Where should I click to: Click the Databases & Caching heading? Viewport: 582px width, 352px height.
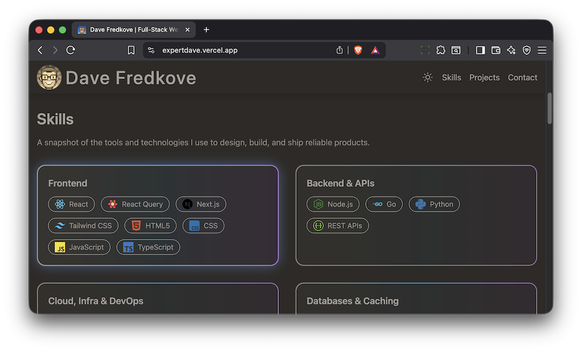[352, 301]
